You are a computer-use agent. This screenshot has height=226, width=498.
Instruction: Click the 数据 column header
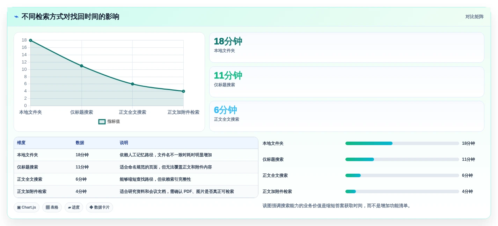click(x=80, y=143)
